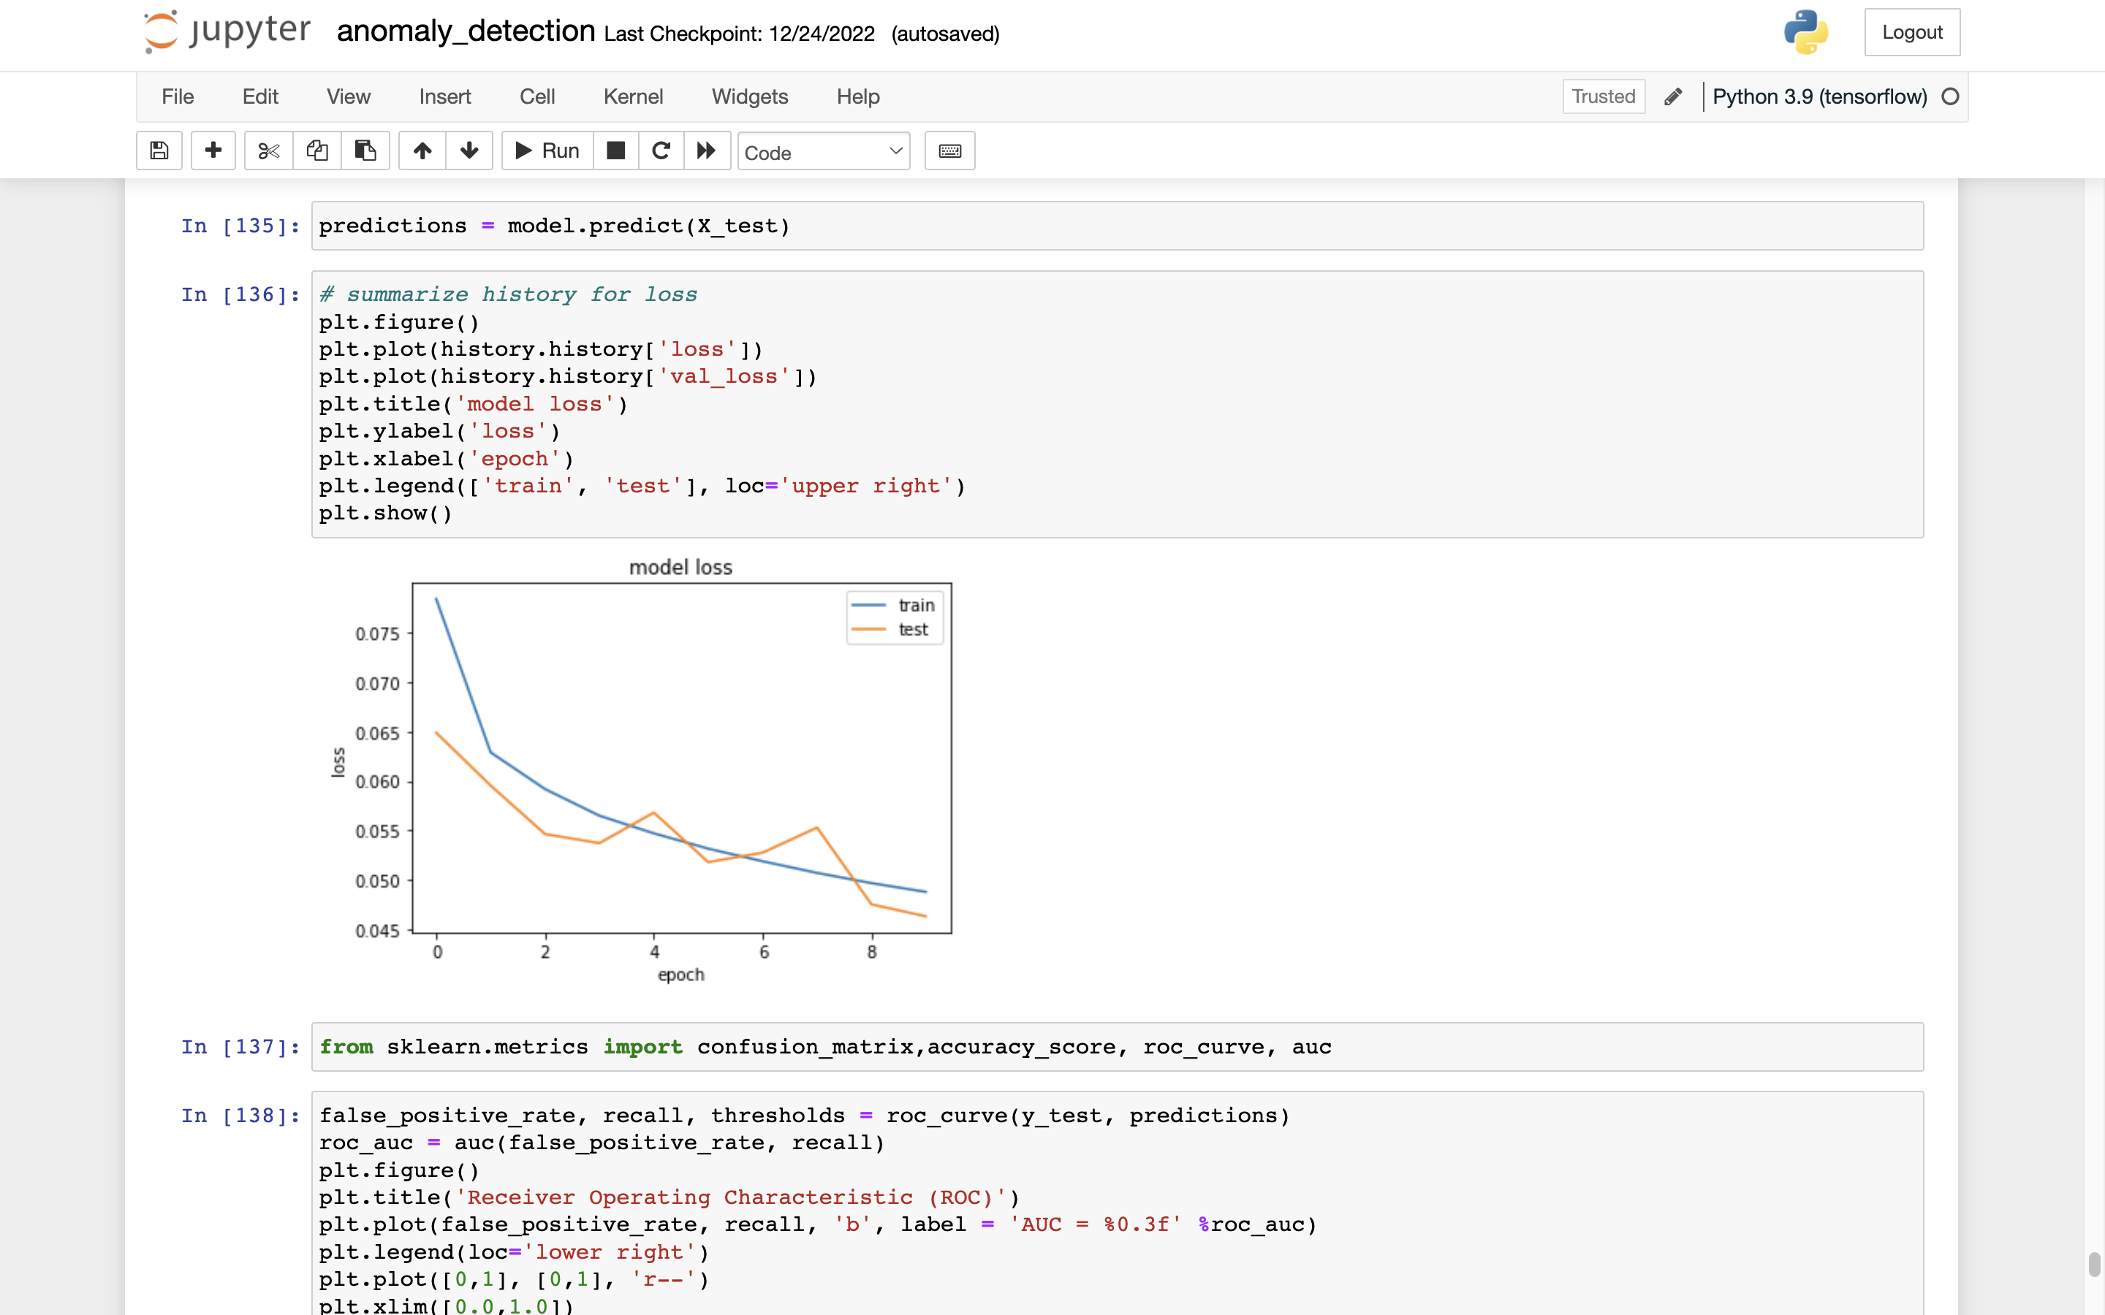
Task: Paste cells below icon
Action: click(x=365, y=150)
